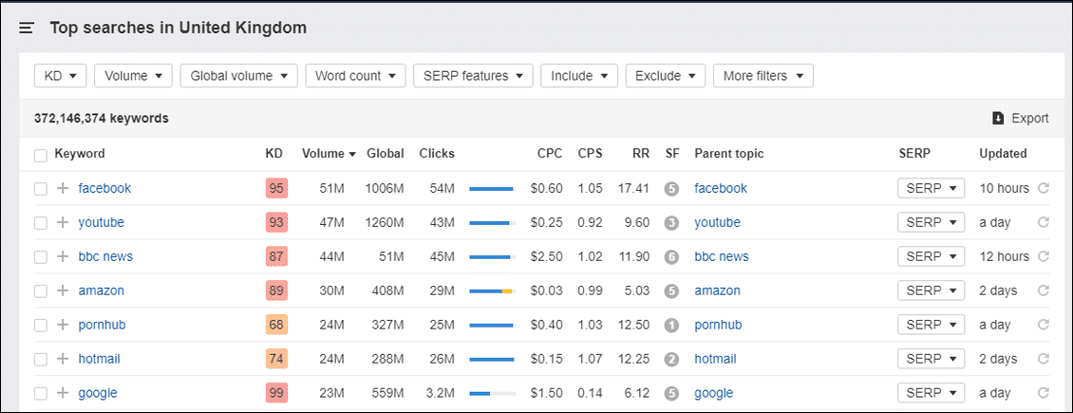This screenshot has width=1073, height=413.
Task: Open the youtube parent topic link
Action: coord(717,222)
